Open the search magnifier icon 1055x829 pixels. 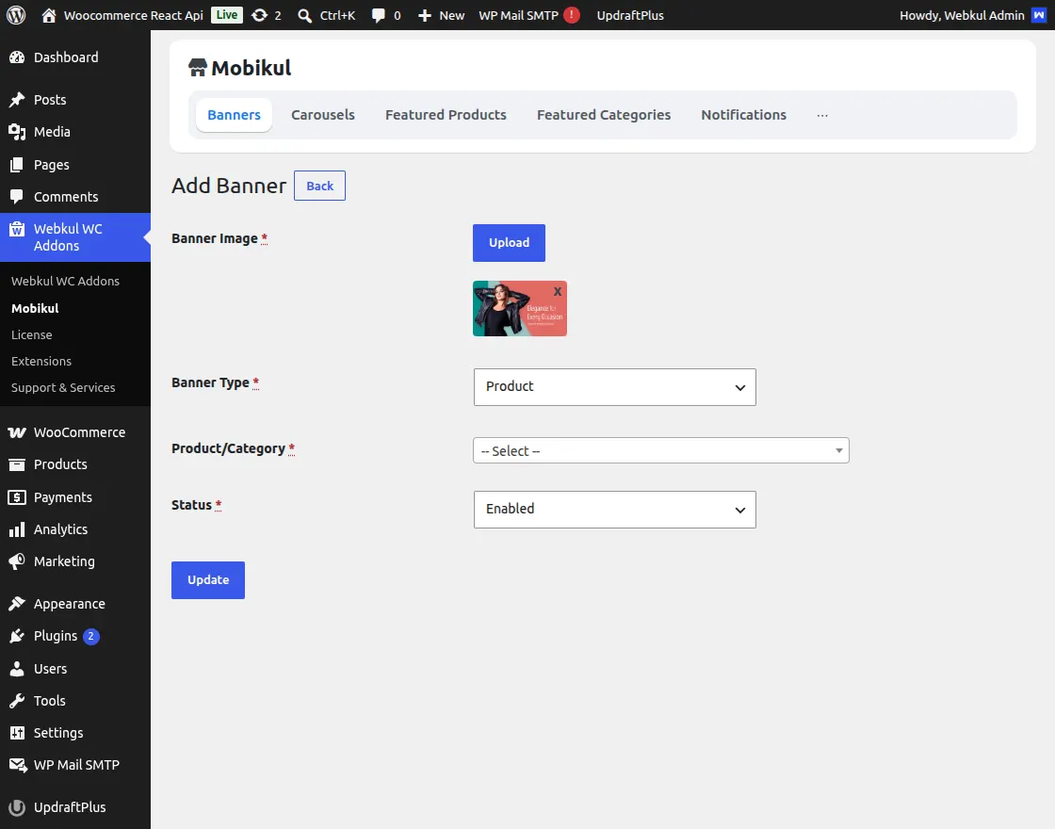point(305,15)
